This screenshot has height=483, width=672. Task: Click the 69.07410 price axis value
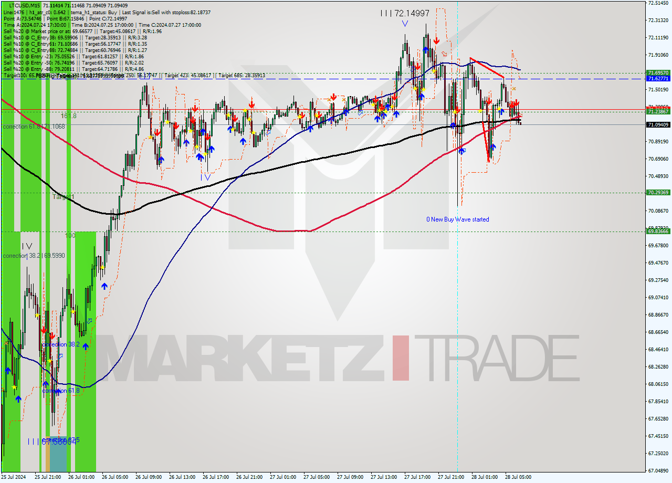pos(658,298)
